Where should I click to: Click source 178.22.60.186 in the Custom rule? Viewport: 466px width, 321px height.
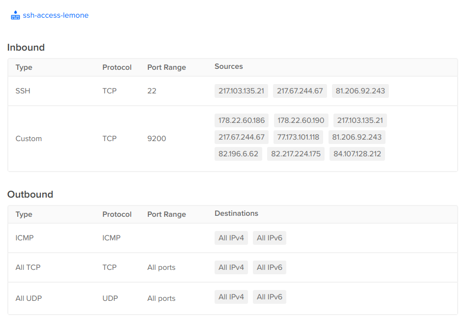pyautogui.click(x=241, y=120)
